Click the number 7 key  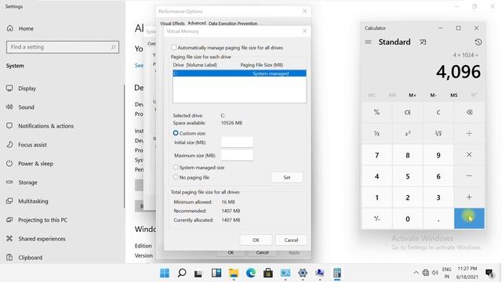pos(376,155)
